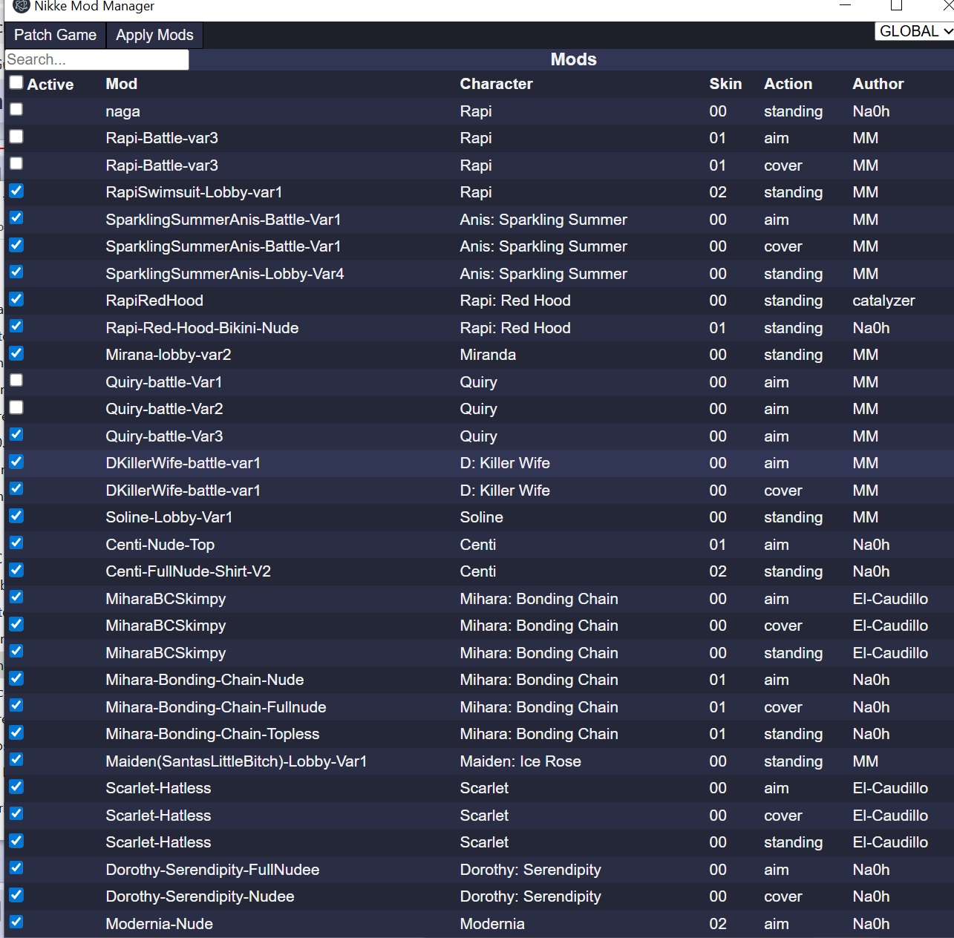The width and height of the screenshot is (954, 938).
Task: Click the Apply Mods button
Action: pos(154,35)
